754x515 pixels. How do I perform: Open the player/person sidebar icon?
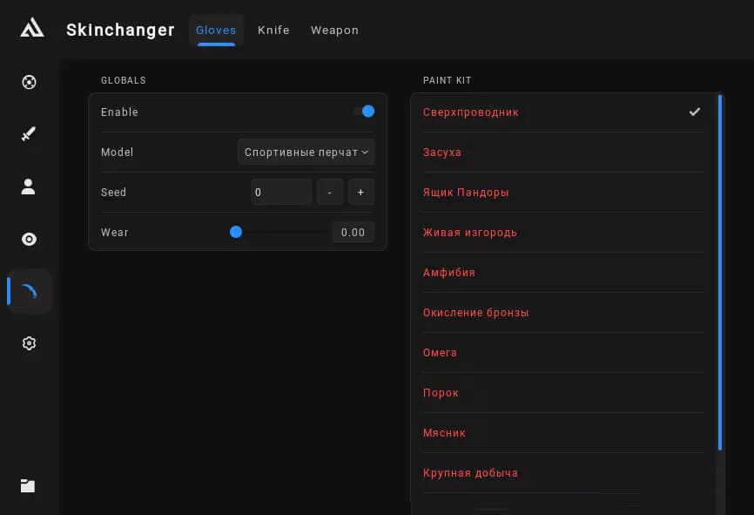tap(29, 186)
